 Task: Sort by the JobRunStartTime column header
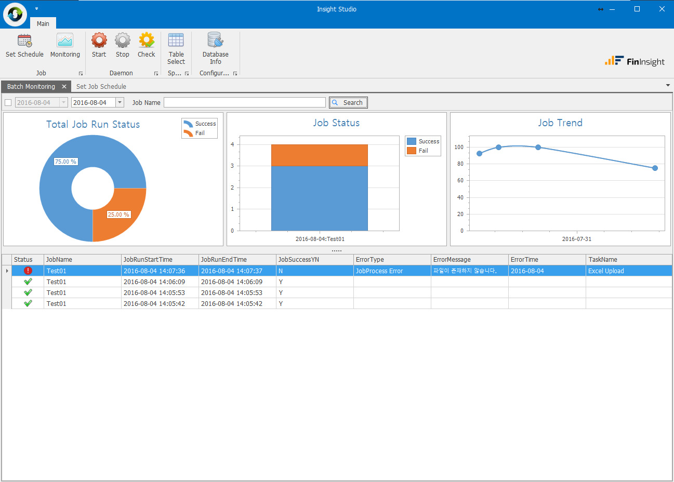point(160,259)
